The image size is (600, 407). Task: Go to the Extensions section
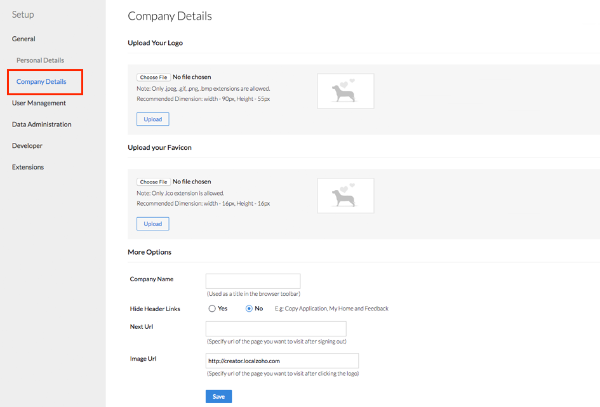click(x=27, y=167)
